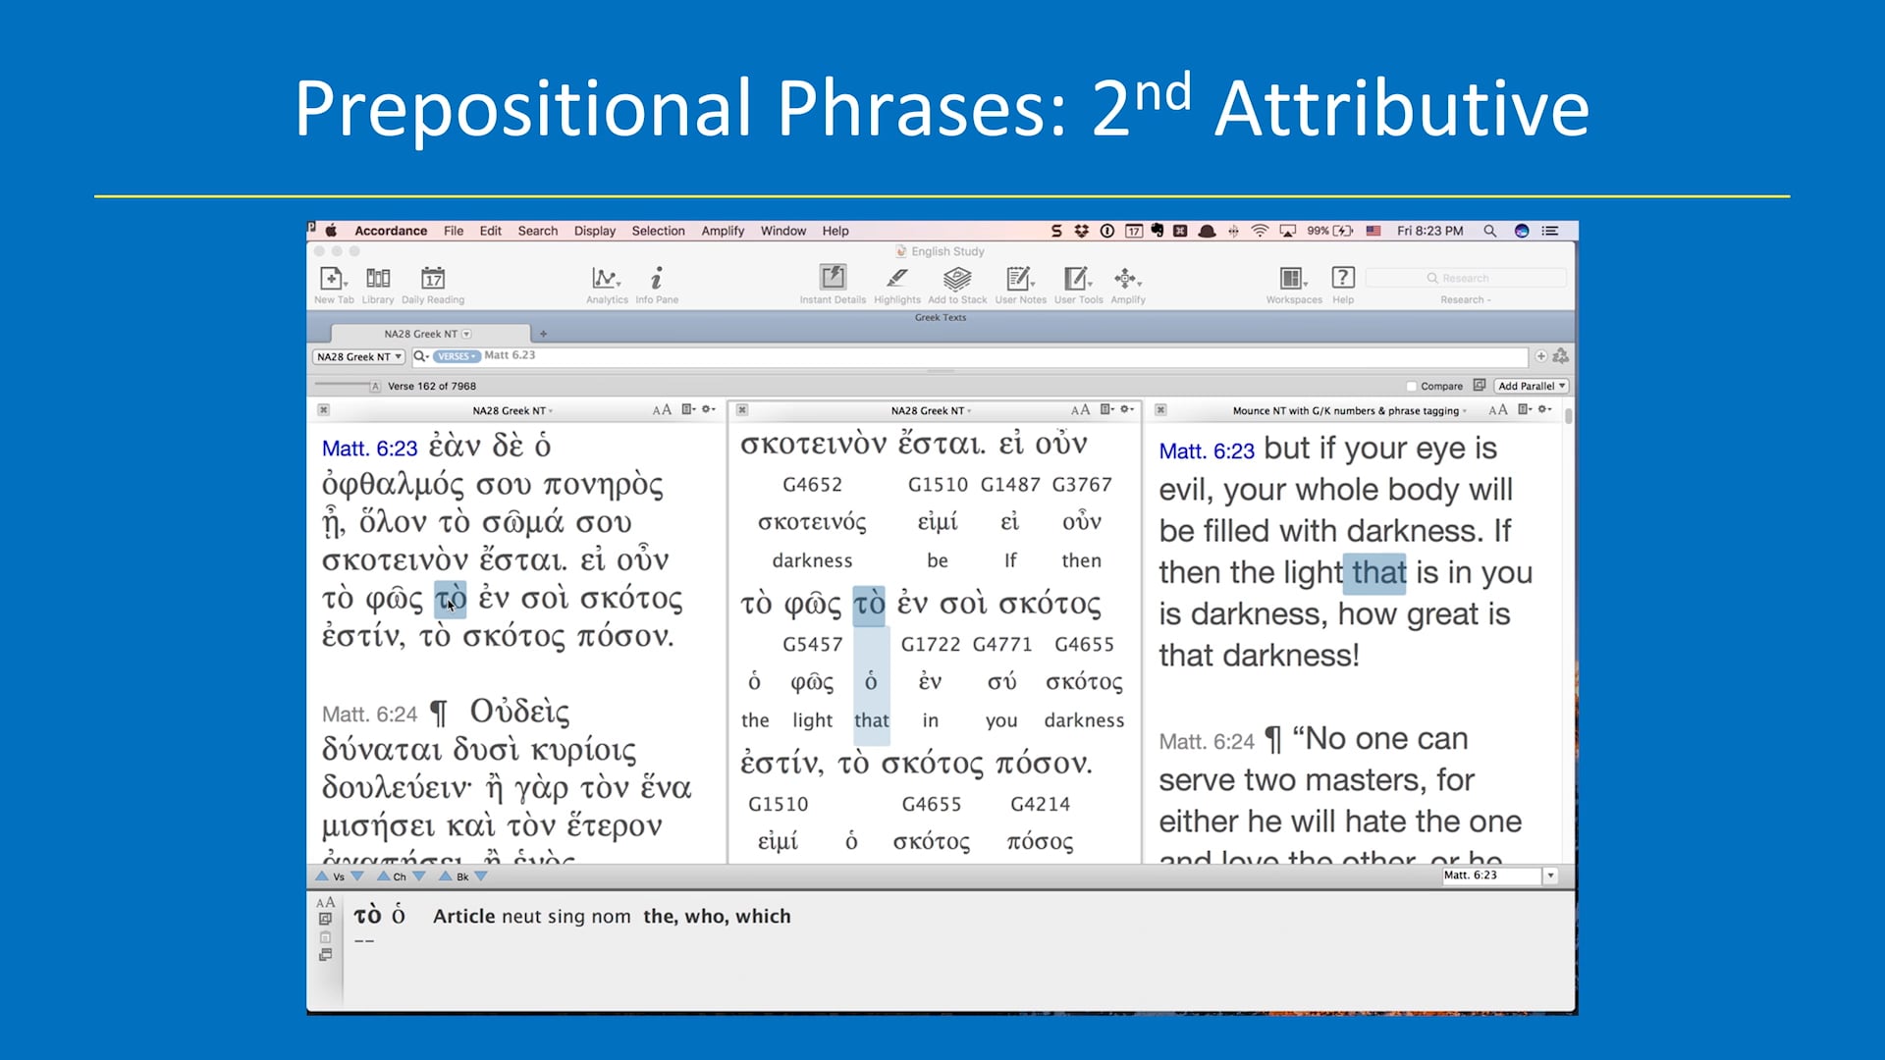Viewport: 1885px width, 1060px height.
Task: Click inside the Research search field
Action: tap(1465, 278)
